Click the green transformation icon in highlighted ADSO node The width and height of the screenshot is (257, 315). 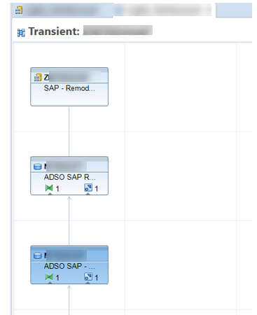49,277
